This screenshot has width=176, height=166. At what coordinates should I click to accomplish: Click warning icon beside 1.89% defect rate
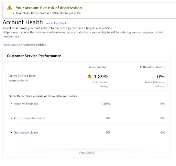[89, 76]
